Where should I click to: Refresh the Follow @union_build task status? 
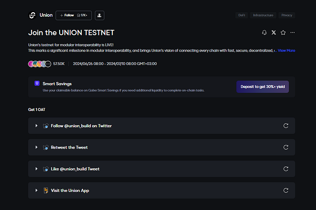click(286, 126)
